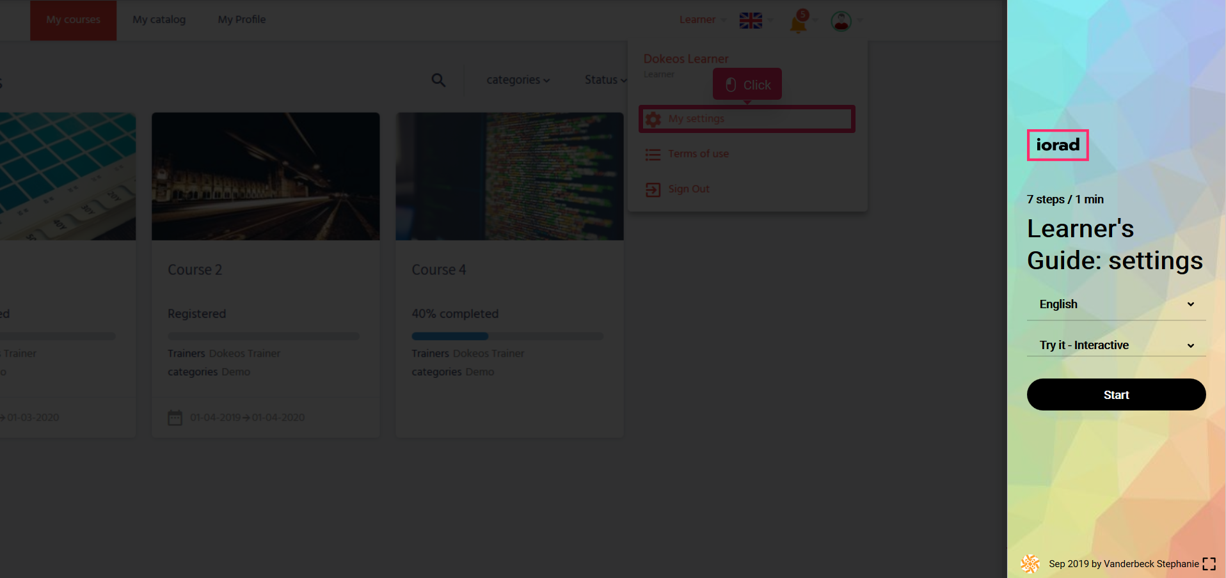This screenshot has height=578, width=1226.
Task: Open the Course 4 code thumbnail
Action: 509,176
